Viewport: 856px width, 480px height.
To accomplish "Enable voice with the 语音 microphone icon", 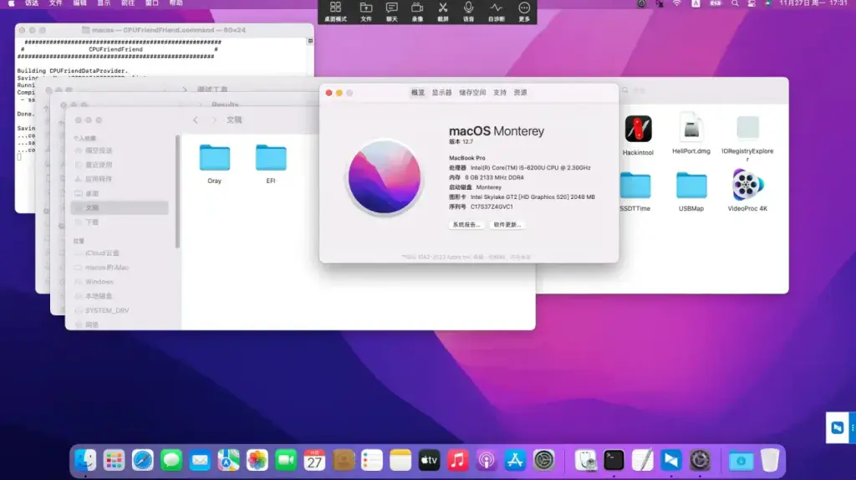I will [468, 12].
